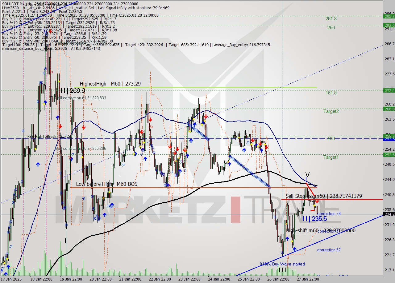The width and height of the screenshot is (395, 283).
Task: Click the green 295.3 price tag
Action: tap(389, 16)
